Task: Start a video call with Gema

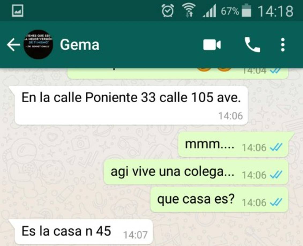Action: pos(212,45)
